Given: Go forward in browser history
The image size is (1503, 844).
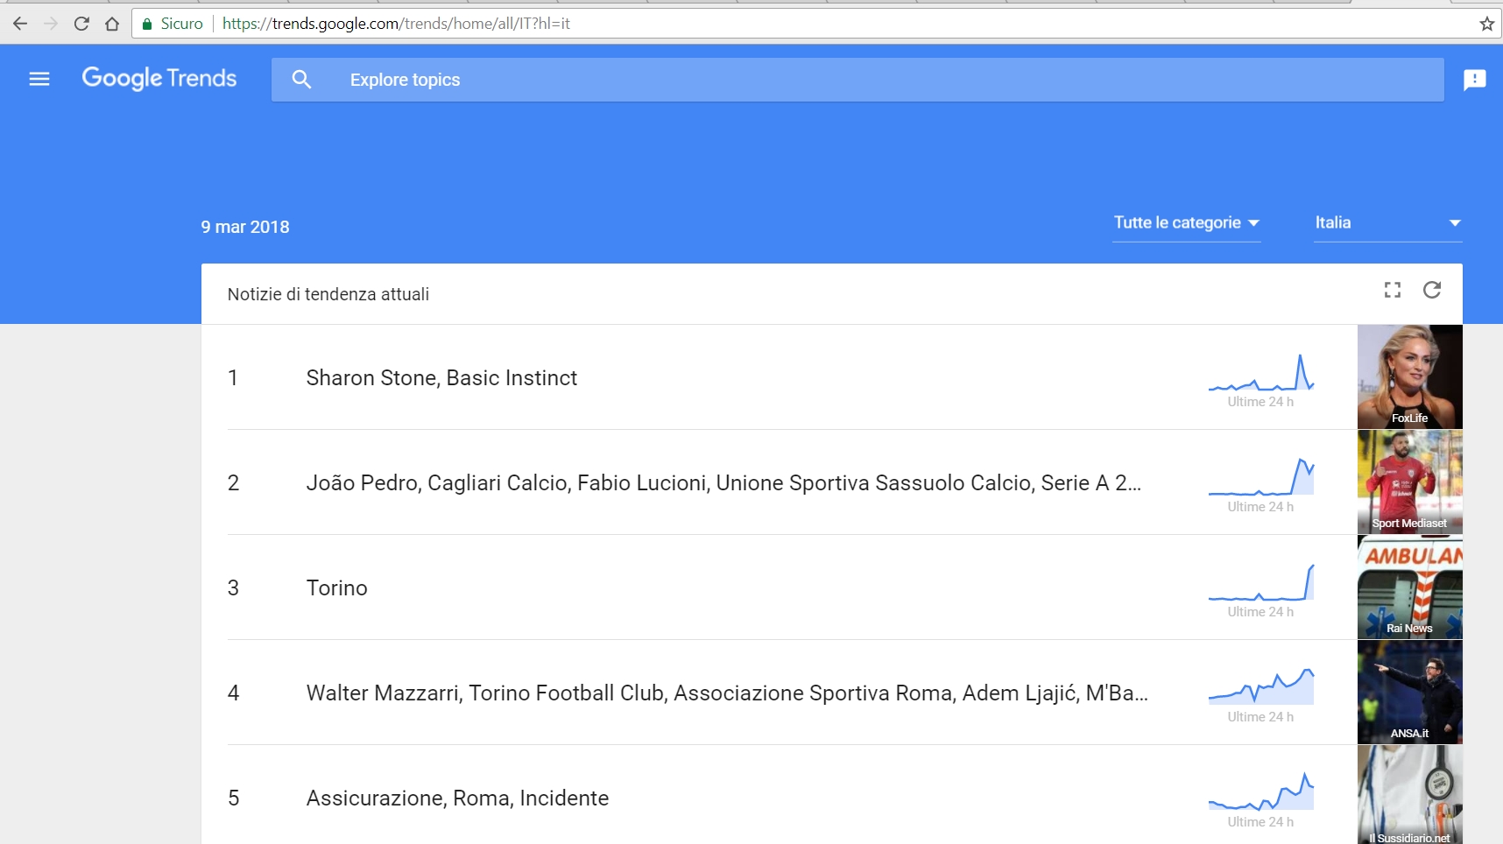Looking at the screenshot, I should (51, 24).
